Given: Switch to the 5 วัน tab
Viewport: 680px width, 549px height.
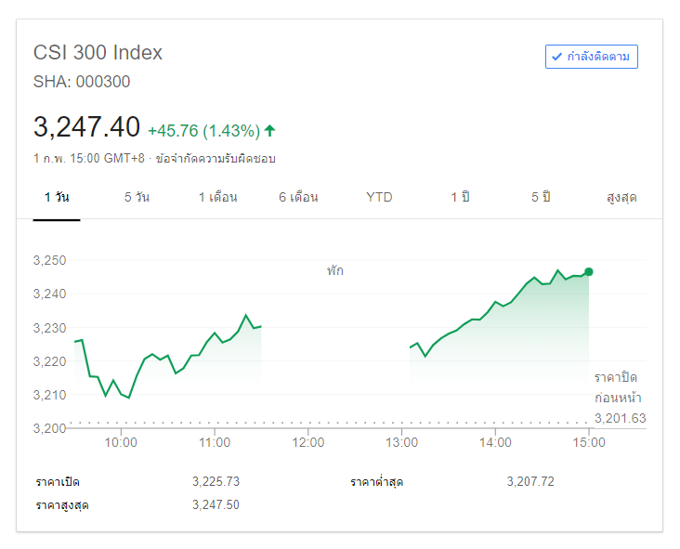Looking at the screenshot, I should pos(137,197).
